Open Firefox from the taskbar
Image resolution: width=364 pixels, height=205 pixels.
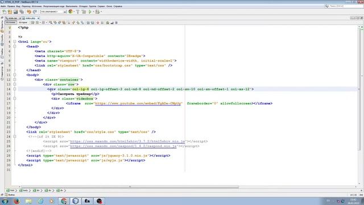[16, 201]
